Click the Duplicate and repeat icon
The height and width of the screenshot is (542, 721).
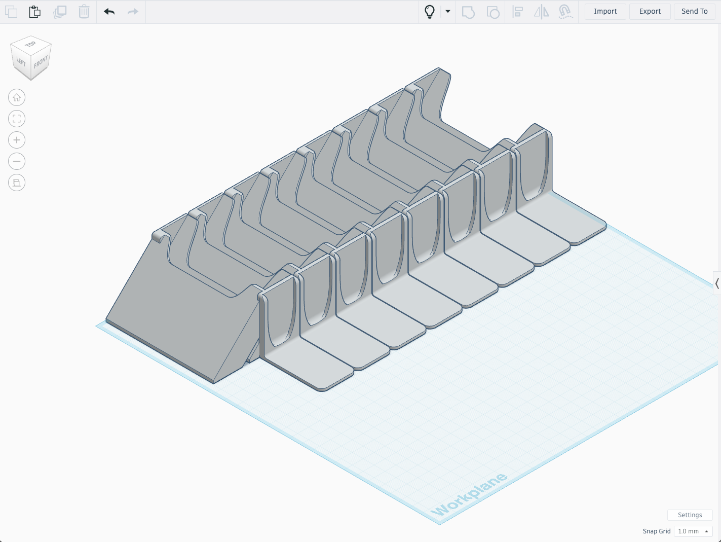pos(60,11)
